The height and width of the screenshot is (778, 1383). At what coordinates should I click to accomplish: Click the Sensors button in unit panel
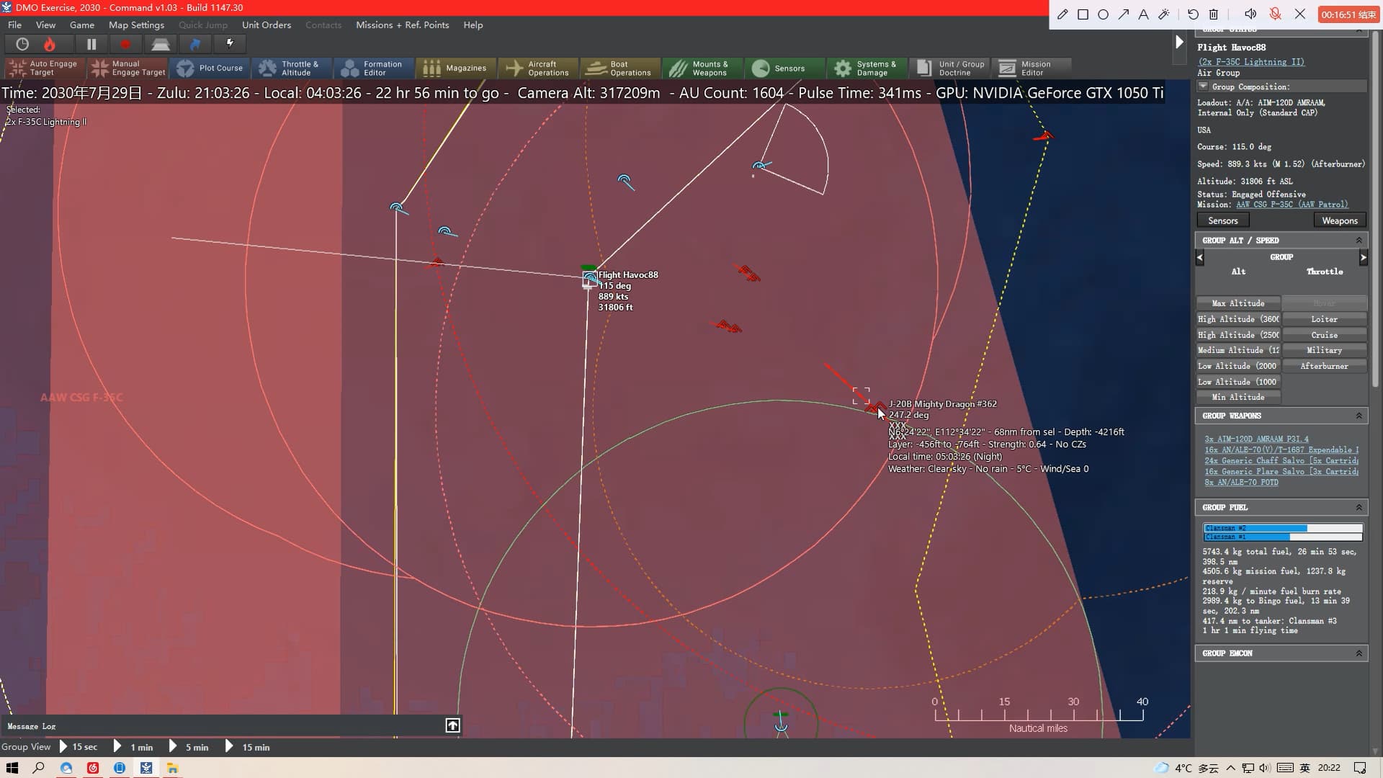tap(1223, 220)
